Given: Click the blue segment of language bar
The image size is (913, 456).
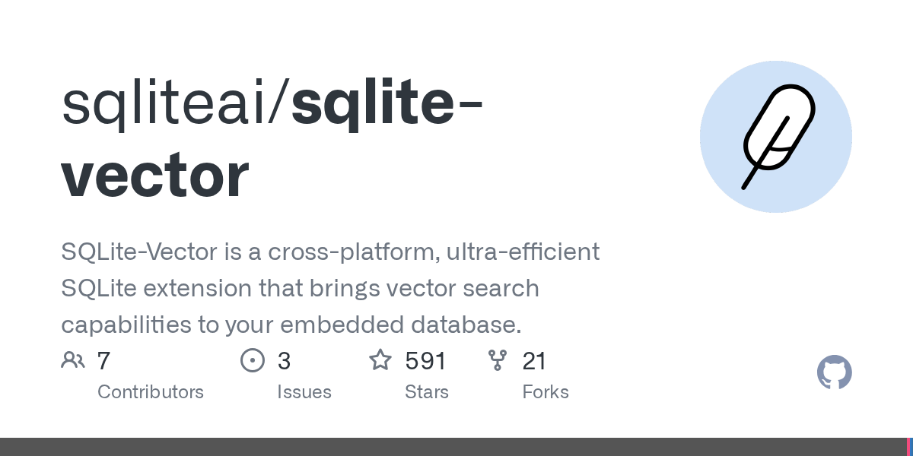Looking at the screenshot, I should coord(911,447).
